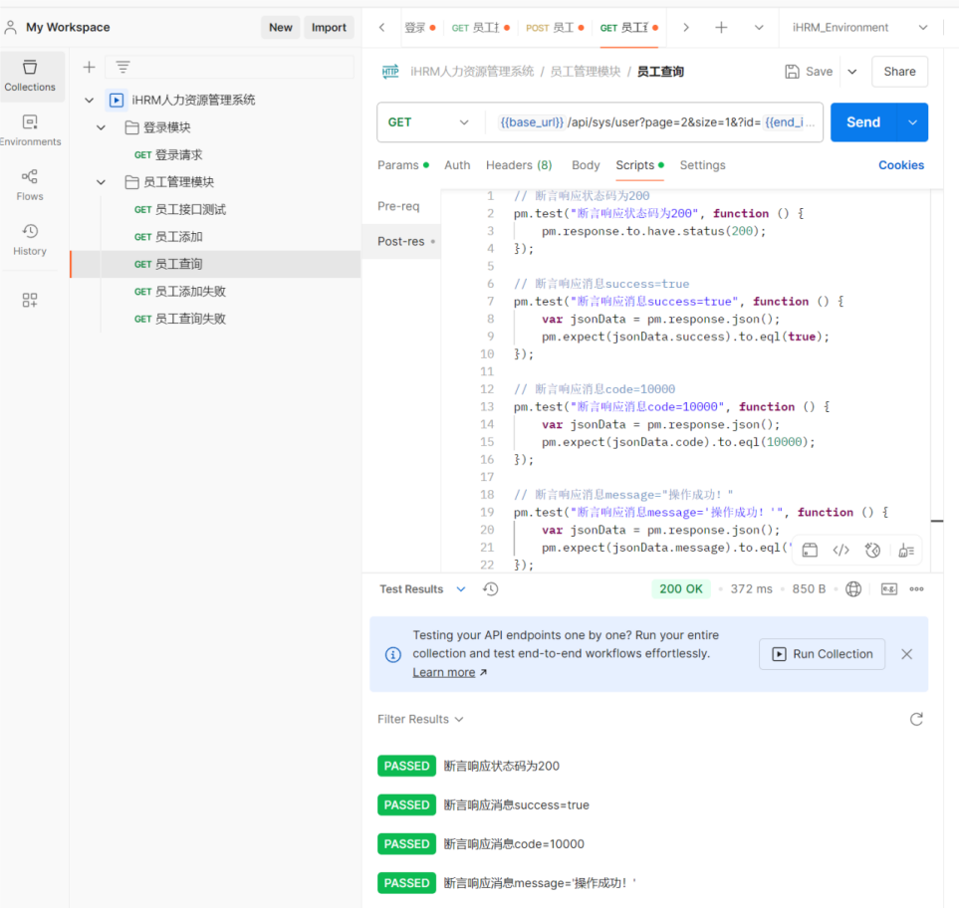
Task: Open the History sidebar panel
Action: pos(30,239)
